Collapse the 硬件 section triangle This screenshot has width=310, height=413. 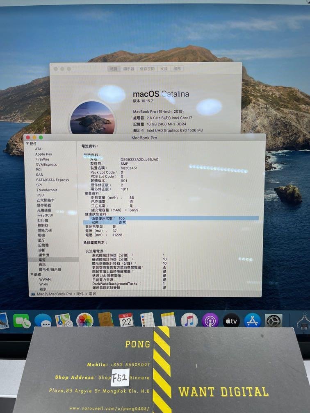click(x=27, y=143)
